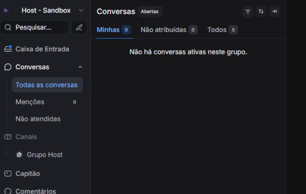Viewport: 306px width, 194px height.
Task: Open Todas as conversas
Action: click(47, 85)
